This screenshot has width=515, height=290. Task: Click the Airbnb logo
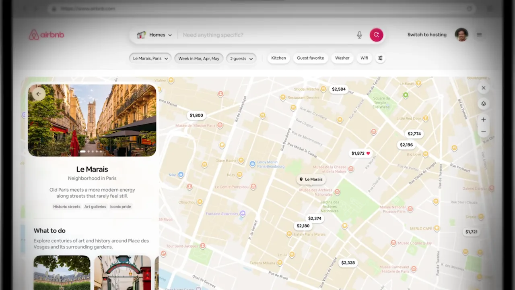(x=46, y=35)
